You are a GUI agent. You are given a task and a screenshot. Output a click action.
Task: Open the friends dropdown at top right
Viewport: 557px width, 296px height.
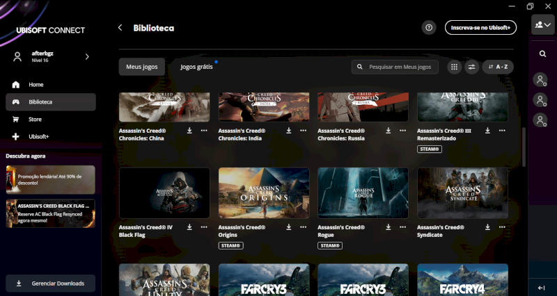(542, 25)
